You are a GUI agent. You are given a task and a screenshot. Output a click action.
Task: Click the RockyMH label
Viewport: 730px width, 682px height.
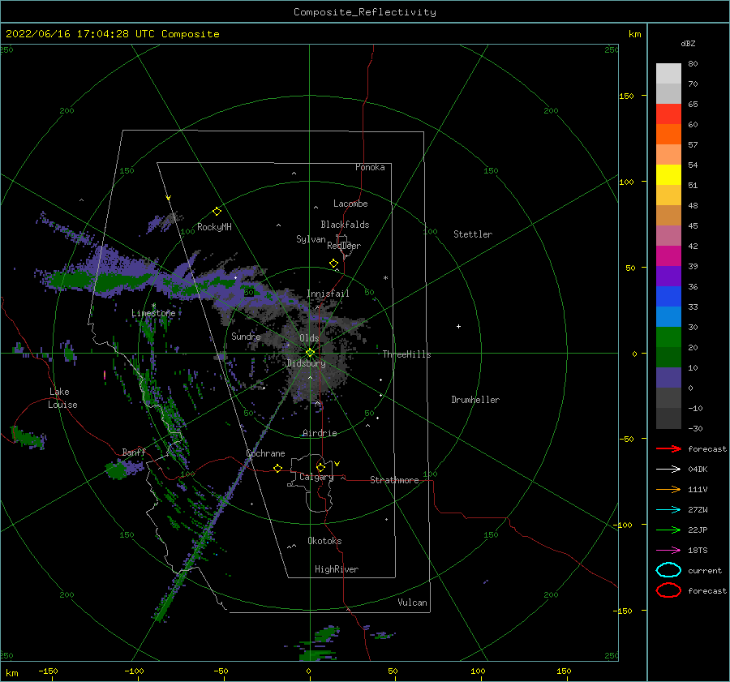tap(214, 227)
